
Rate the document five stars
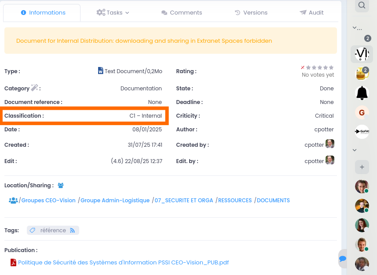(331, 67)
